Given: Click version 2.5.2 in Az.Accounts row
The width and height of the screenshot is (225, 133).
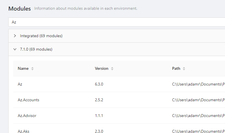Looking at the screenshot, I should click(99, 100).
